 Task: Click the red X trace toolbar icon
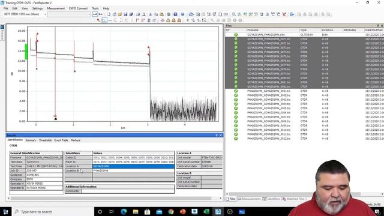click(x=284, y=14)
